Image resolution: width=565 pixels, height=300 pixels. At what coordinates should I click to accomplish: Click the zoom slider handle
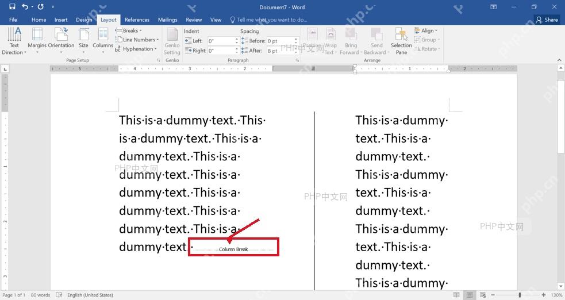pos(520,295)
